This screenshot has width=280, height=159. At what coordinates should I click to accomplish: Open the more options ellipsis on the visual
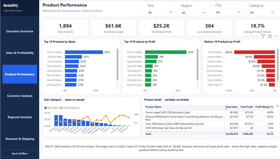pos(277,36)
